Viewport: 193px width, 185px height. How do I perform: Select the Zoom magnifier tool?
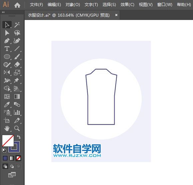pyautogui.click(x=17, y=128)
